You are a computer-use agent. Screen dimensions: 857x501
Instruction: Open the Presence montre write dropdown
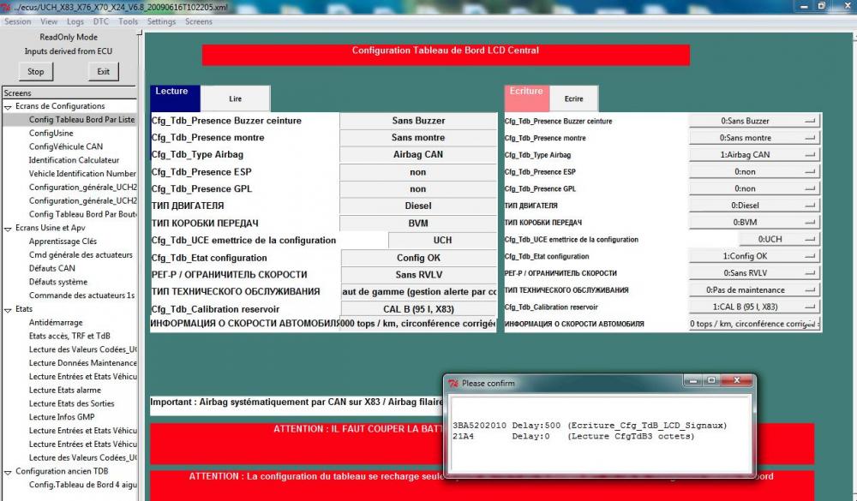(x=754, y=138)
